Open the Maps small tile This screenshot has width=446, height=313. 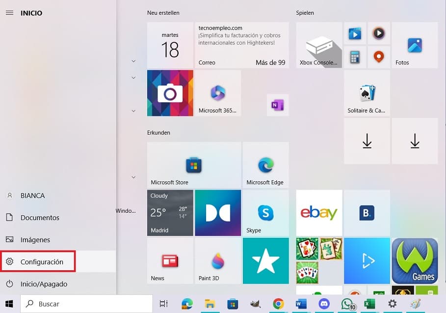(379, 57)
